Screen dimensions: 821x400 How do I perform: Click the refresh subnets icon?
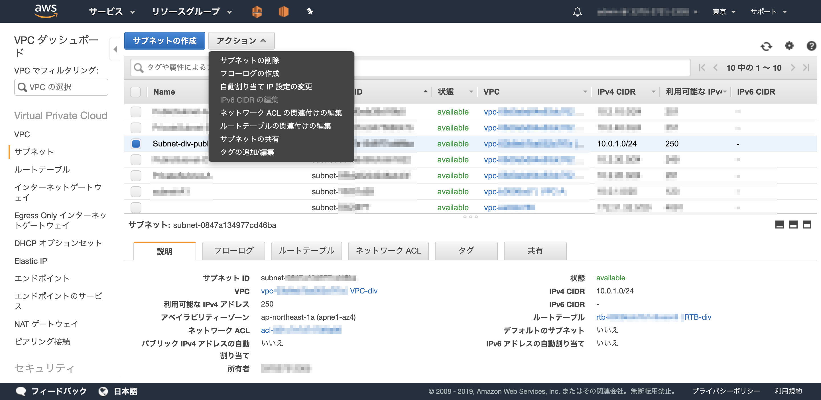pos(766,46)
